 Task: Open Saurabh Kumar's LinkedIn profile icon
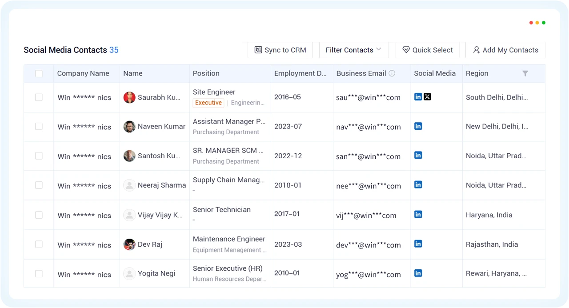(418, 96)
